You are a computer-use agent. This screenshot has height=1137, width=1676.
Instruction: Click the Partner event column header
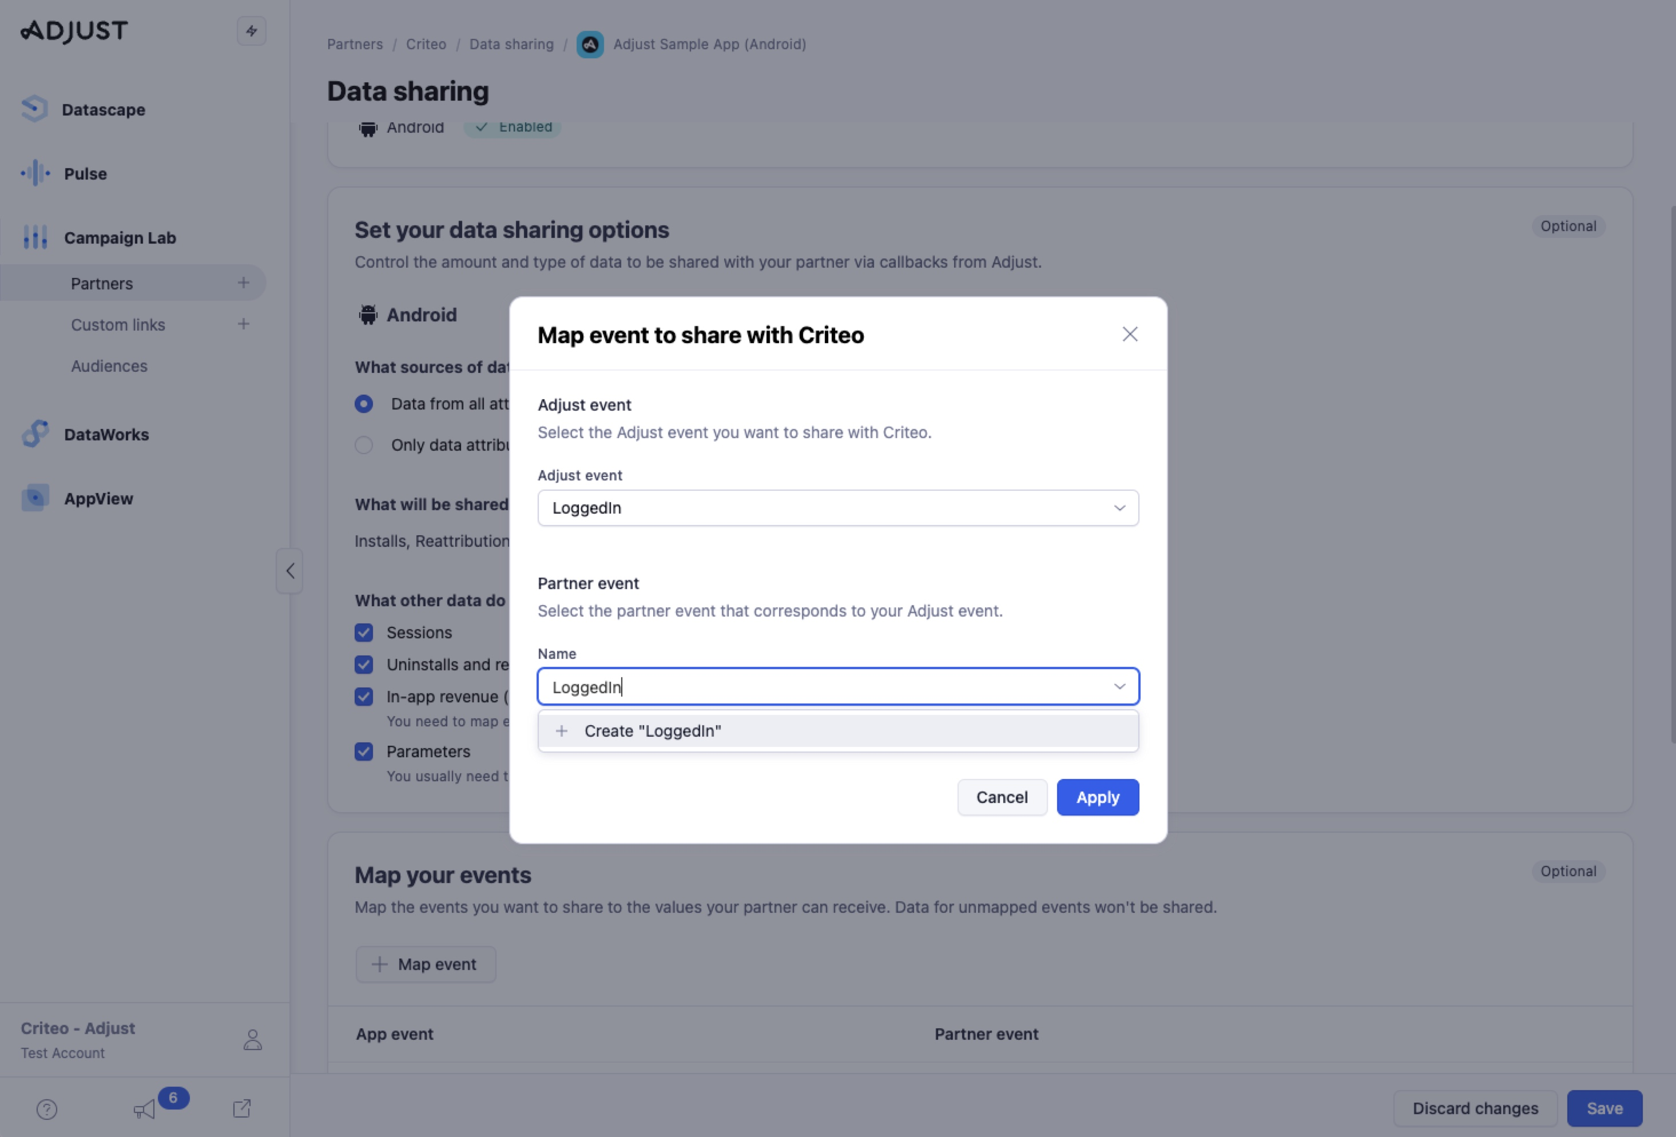pos(987,1034)
